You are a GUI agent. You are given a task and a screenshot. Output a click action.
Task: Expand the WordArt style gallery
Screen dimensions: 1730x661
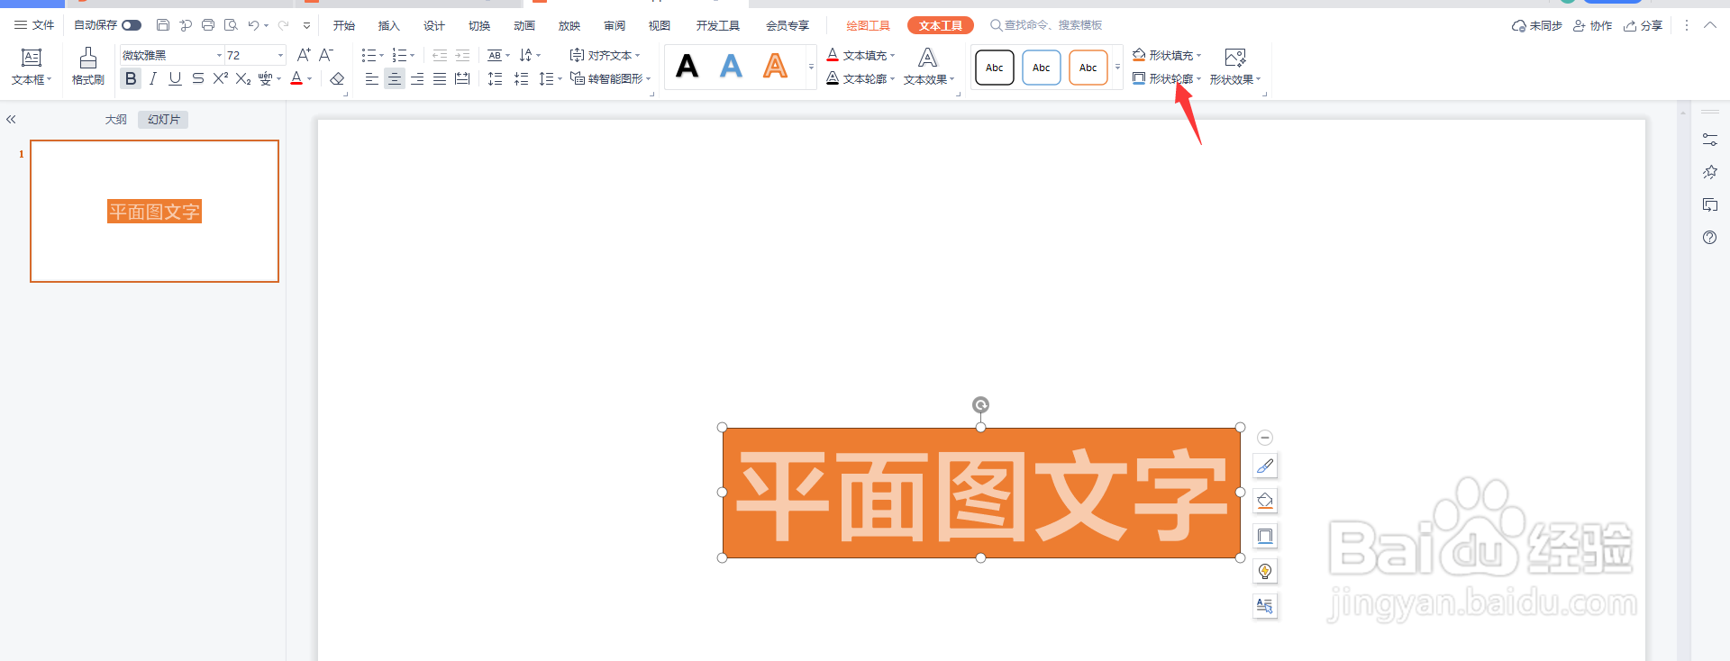point(811,68)
